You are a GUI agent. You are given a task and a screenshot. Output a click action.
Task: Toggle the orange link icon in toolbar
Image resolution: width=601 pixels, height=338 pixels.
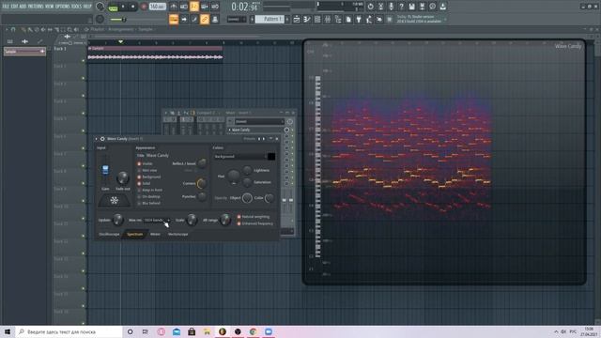(205, 19)
